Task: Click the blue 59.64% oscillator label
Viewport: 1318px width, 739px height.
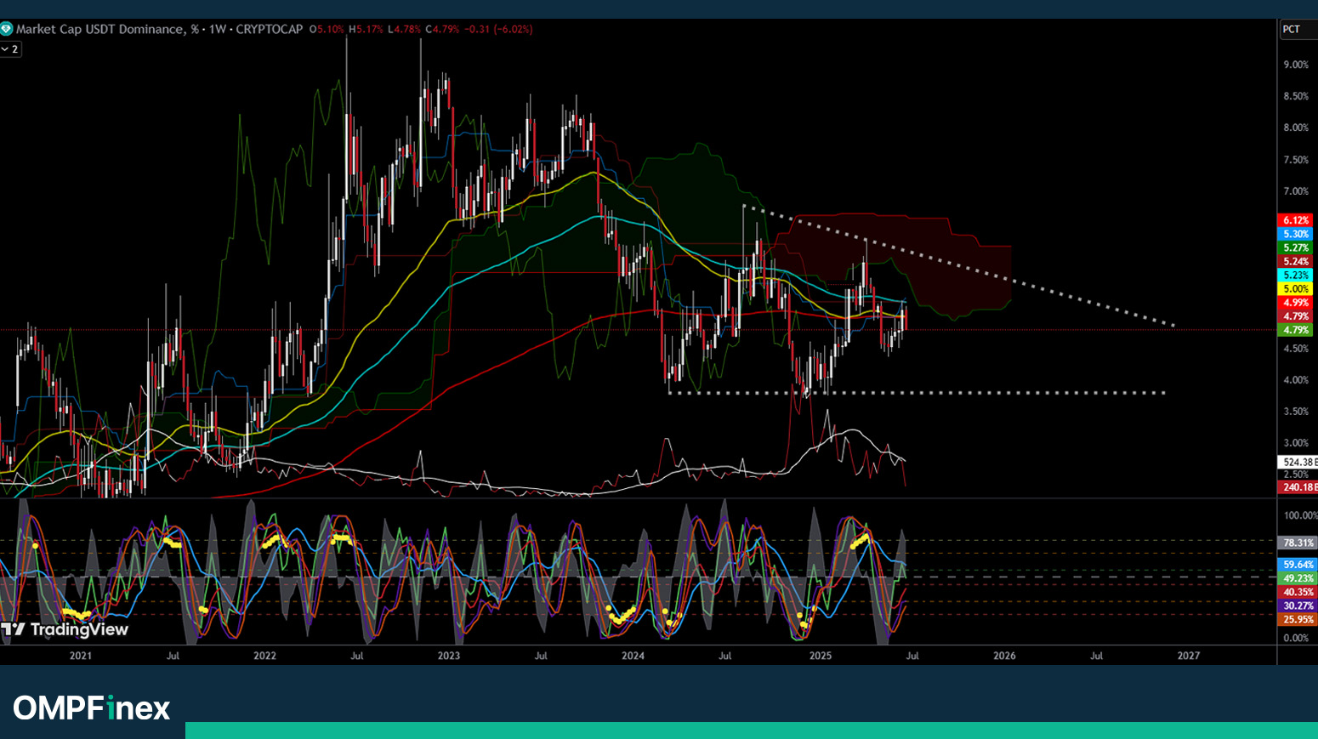Action: pyautogui.click(x=1298, y=565)
